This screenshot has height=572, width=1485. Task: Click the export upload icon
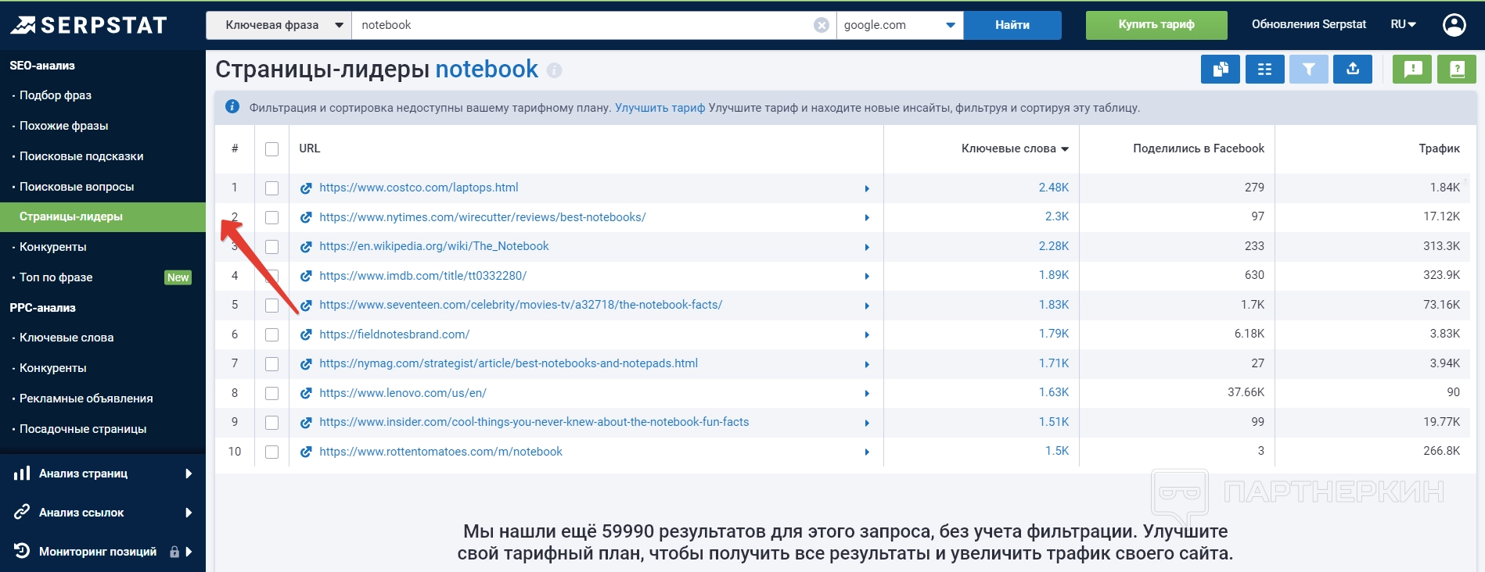click(x=1352, y=70)
